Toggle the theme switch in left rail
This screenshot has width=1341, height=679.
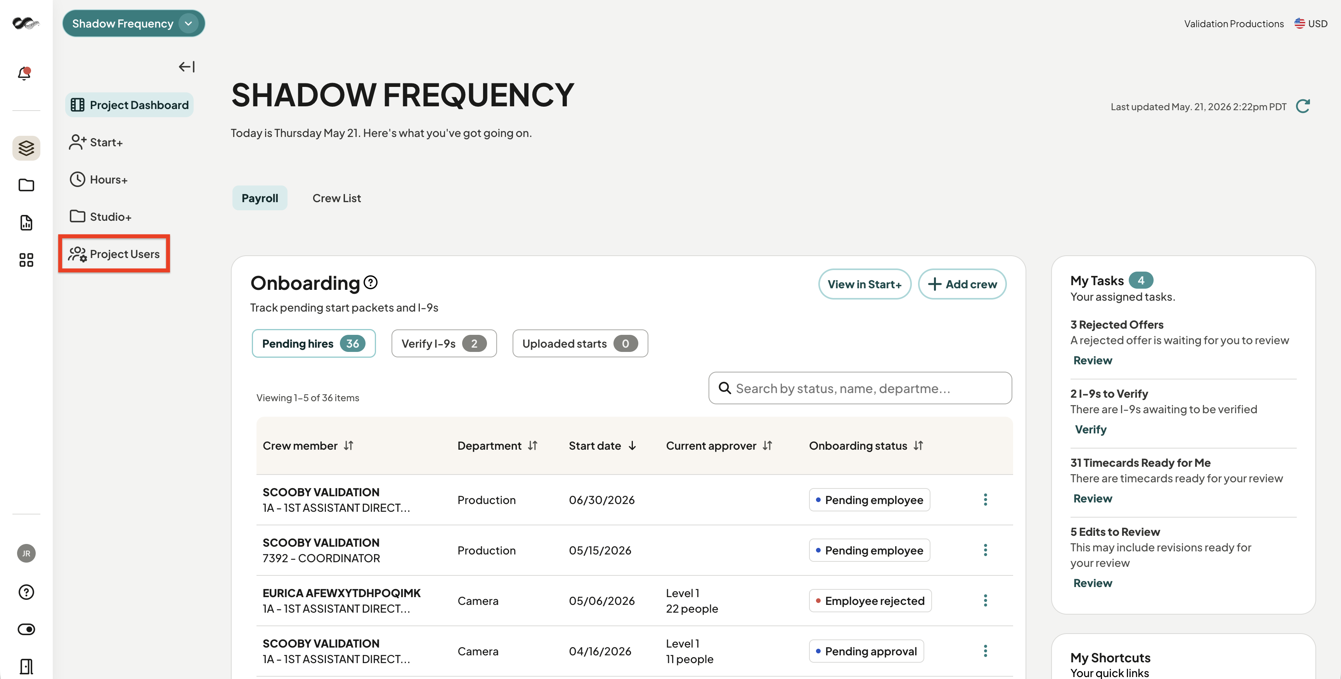(x=26, y=630)
